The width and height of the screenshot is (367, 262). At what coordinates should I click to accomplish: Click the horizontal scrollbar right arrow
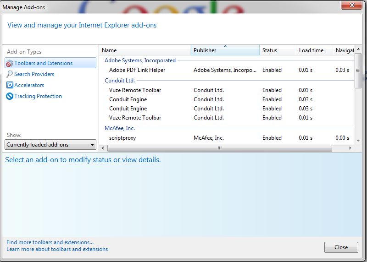click(350, 148)
